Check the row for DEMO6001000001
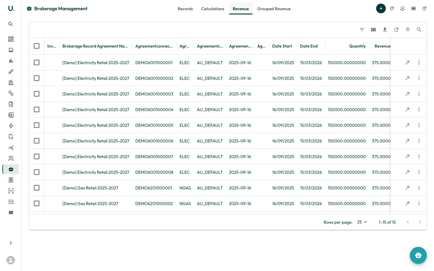434x271 pixels. click(x=37, y=63)
